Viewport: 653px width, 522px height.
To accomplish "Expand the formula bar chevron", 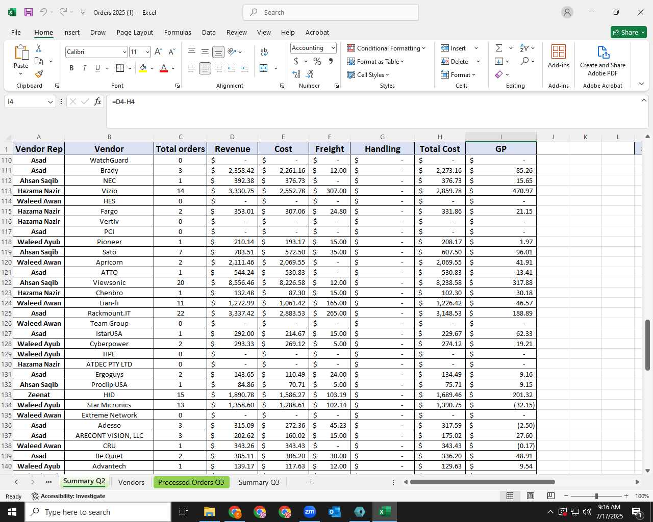I will coord(643,100).
